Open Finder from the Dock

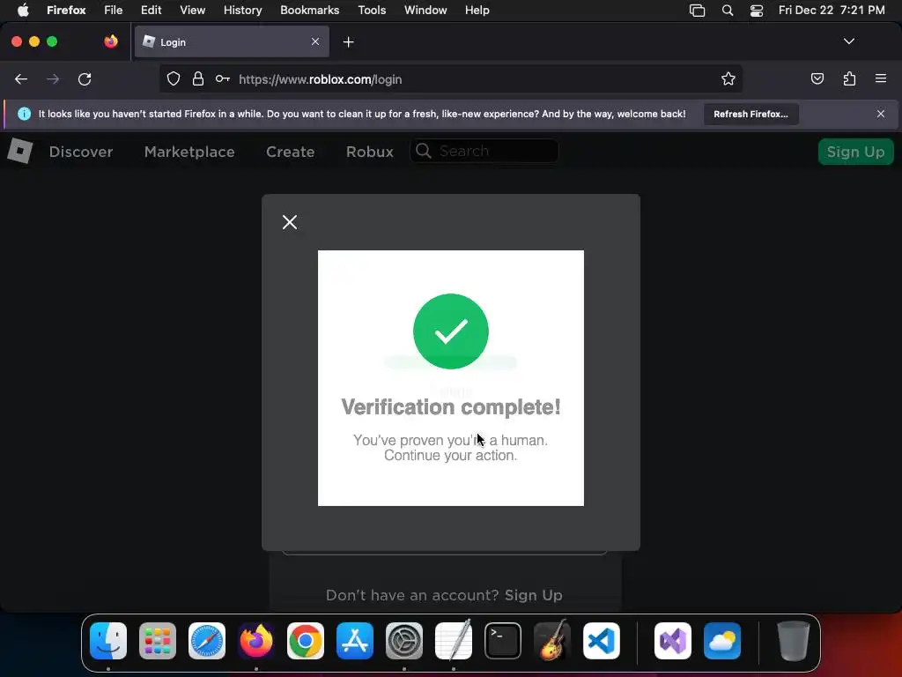[x=108, y=641]
